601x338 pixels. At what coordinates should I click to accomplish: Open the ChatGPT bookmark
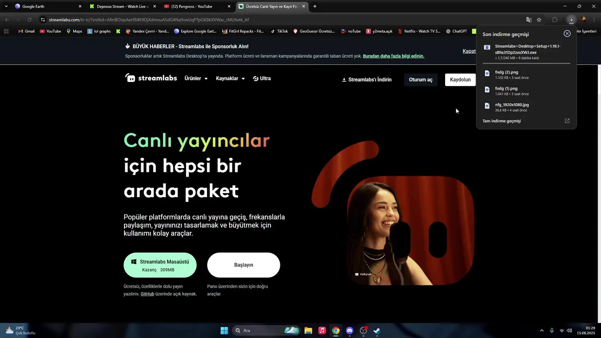pos(456,31)
